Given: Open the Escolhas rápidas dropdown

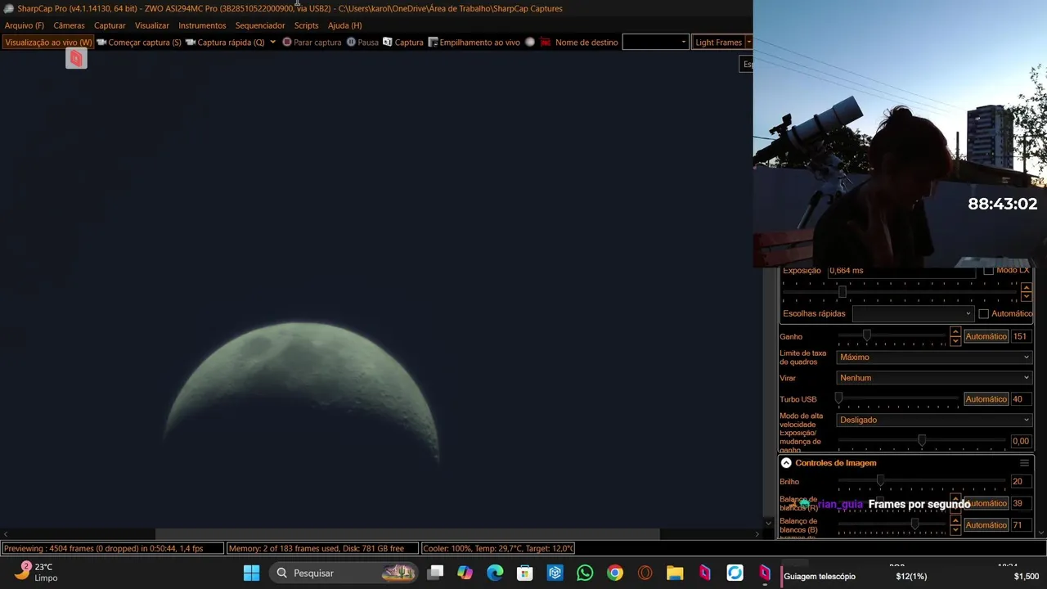Looking at the screenshot, I should click(x=913, y=313).
